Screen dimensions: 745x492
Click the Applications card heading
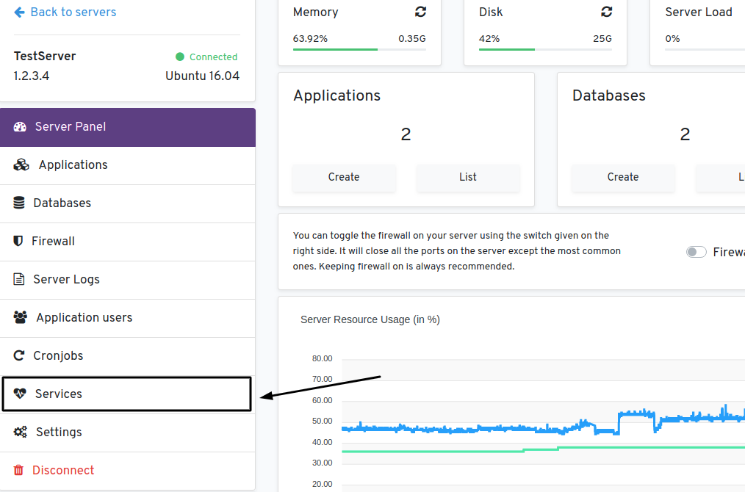(336, 95)
